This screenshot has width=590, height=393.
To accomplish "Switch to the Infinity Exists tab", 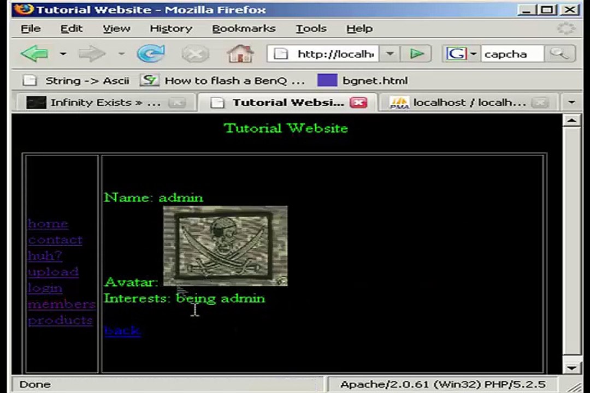I will coord(106,102).
